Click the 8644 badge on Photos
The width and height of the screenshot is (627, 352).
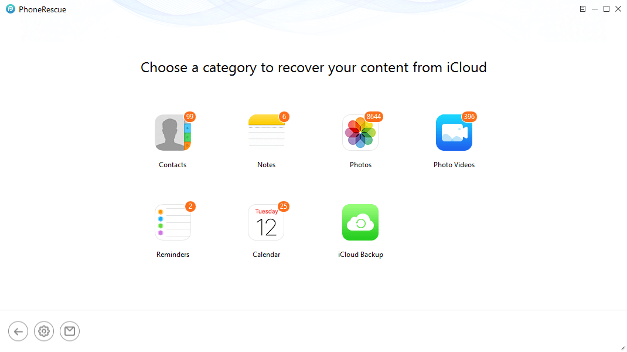[x=373, y=117]
